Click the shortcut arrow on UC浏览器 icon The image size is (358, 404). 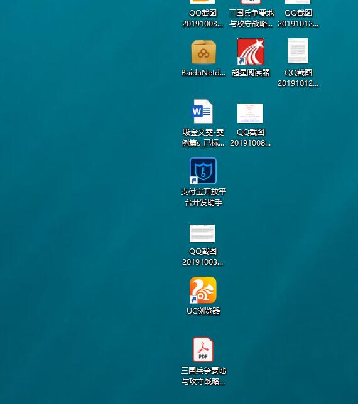(193, 299)
